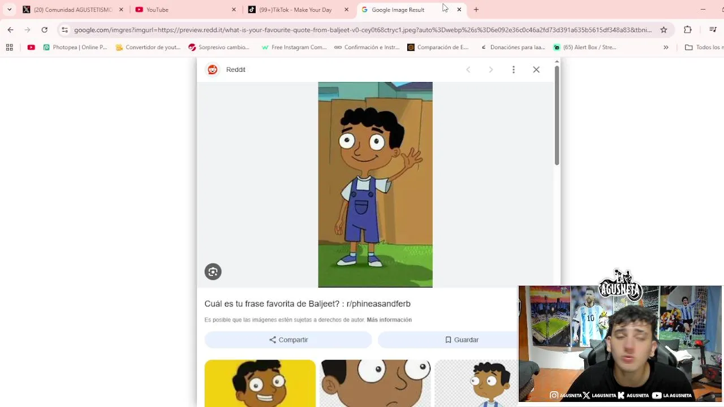Open the extensions puzzle icon
Viewport: 724px width, 407px height.
[x=688, y=30]
